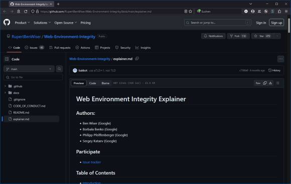Focus the Search or jump to field
This screenshot has width=291, height=184.
(x=218, y=23)
